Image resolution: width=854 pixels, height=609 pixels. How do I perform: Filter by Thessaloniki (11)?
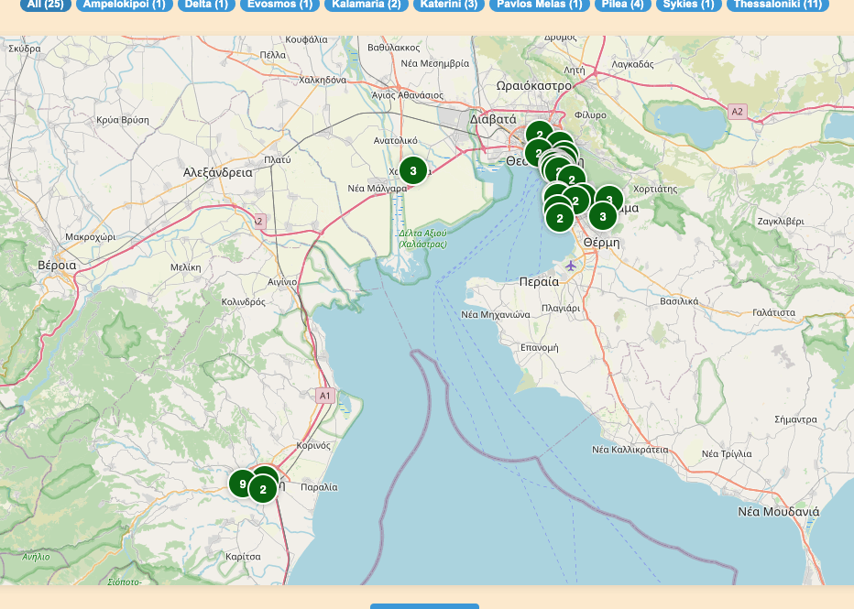778,5
